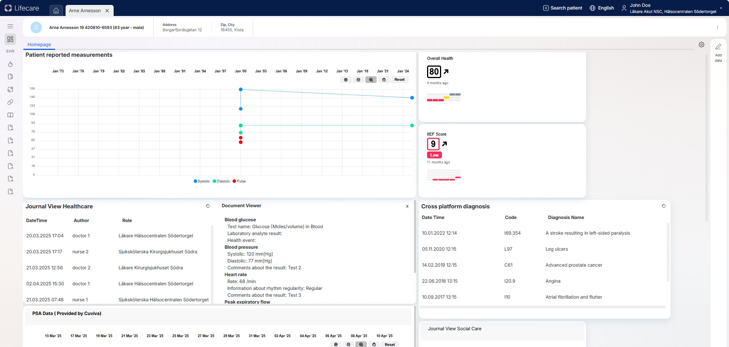Click the Search patient button
The height and width of the screenshot is (347, 729).
(562, 8)
